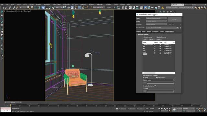Click the horizontal scrollbar of the elements list
The height and width of the screenshot is (116, 207).
[x=158, y=73]
